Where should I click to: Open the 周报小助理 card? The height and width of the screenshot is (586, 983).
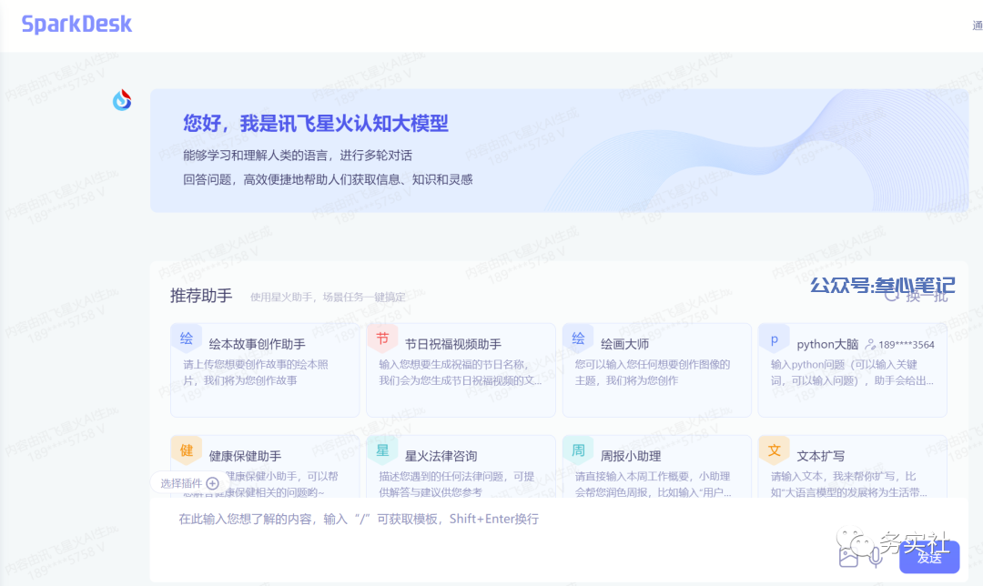656,466
